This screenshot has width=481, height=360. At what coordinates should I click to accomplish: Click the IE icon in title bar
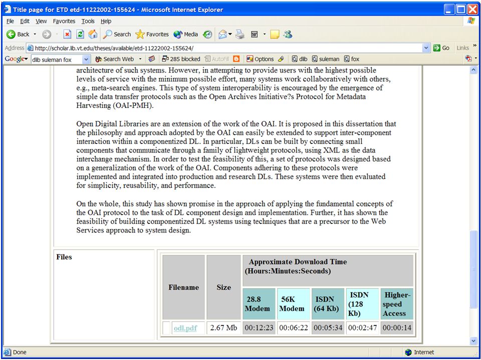click(x=8, y=9)
